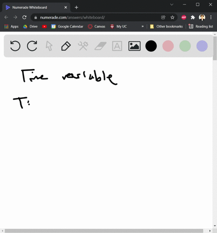Select the pointer selection tool

coord(49,46)
